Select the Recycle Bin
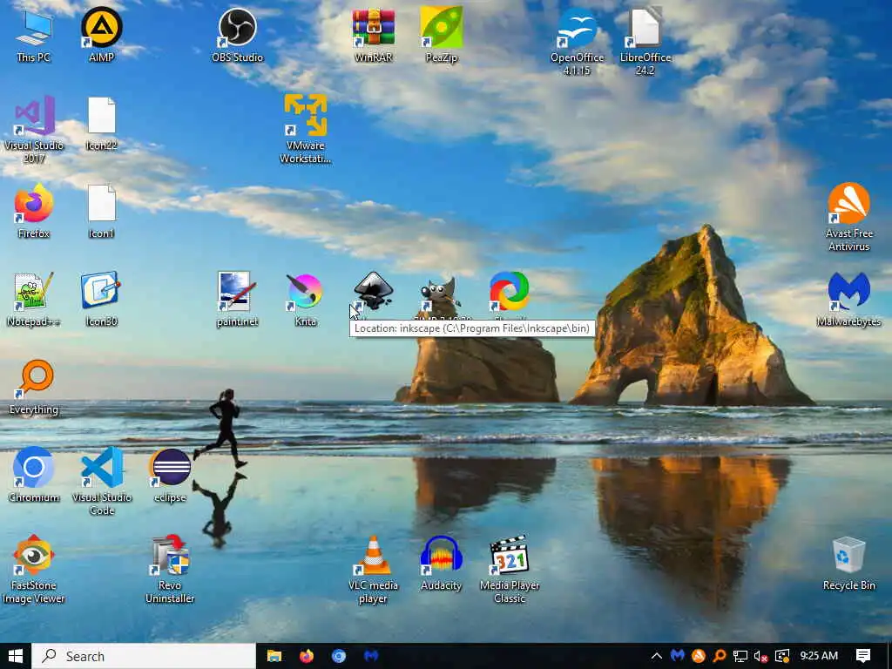This screenshot has height=669, width=892. tap(848, 564)
